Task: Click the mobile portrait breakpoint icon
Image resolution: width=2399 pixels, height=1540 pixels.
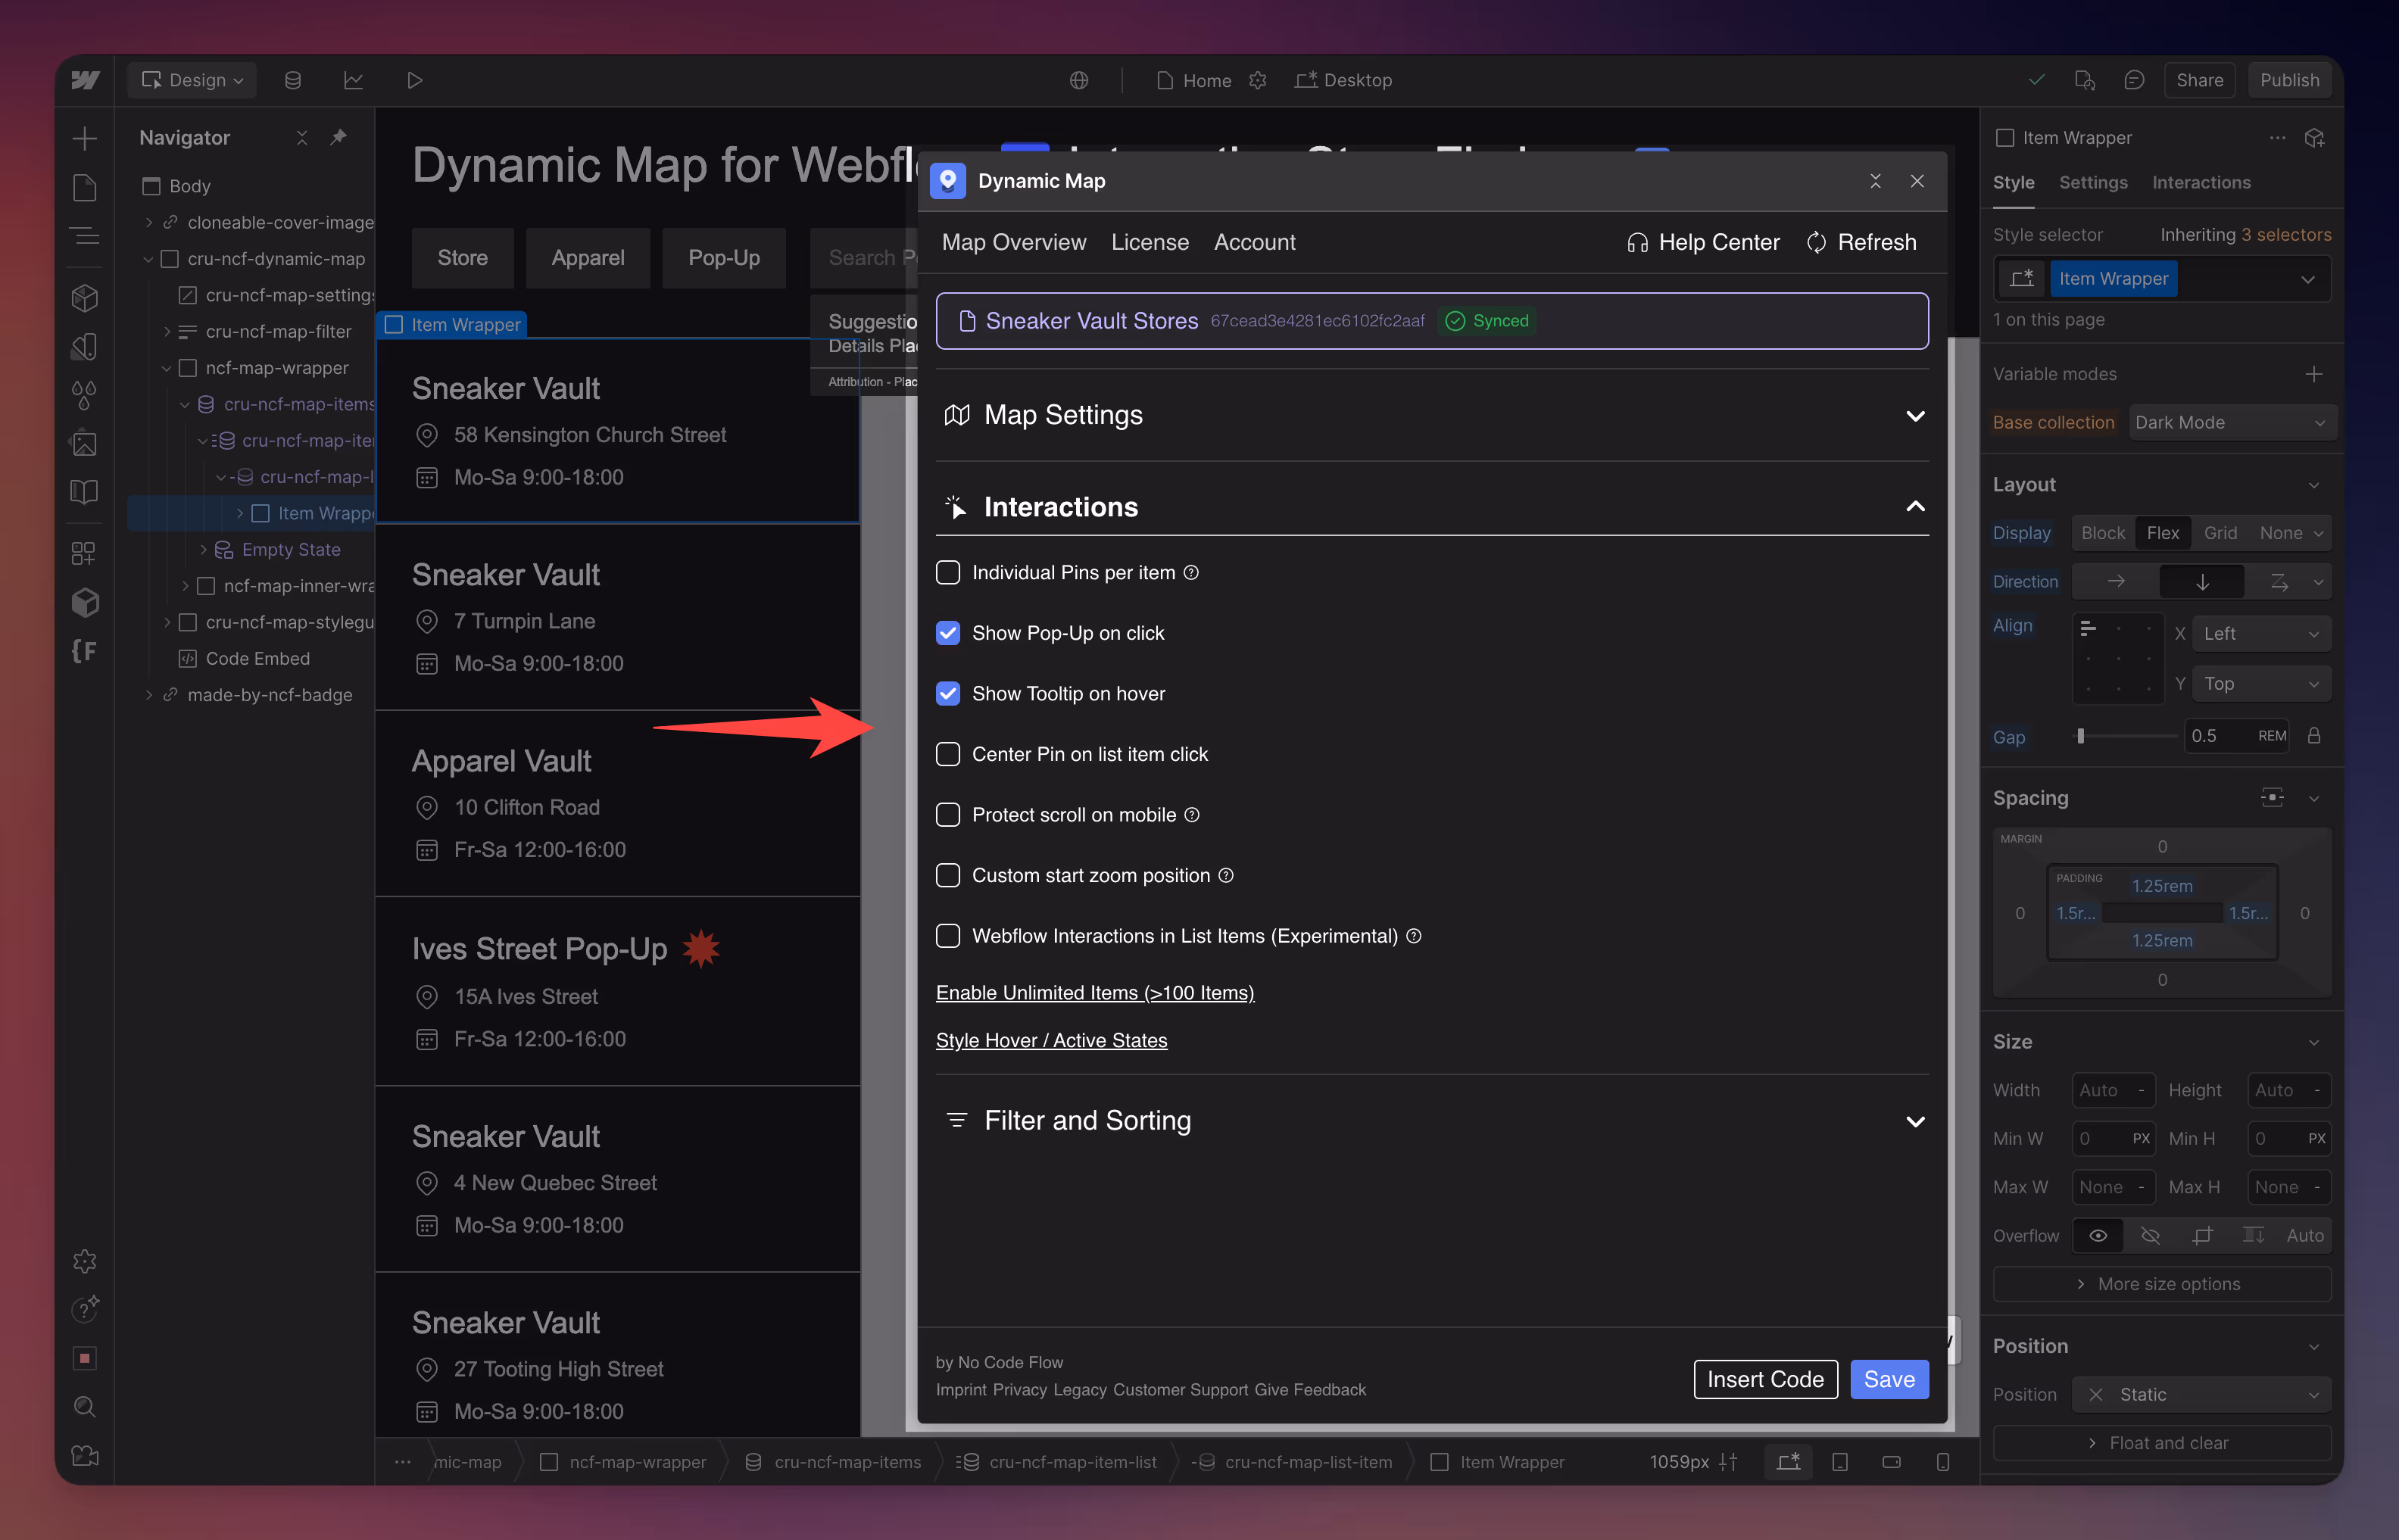Action: click(x=1943, y=1462)
